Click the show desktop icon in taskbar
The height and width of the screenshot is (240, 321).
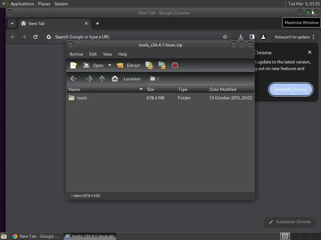(x=4, y=236)
